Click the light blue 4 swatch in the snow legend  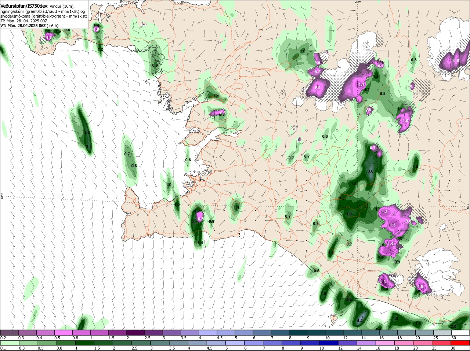click(x=207, y=333)
